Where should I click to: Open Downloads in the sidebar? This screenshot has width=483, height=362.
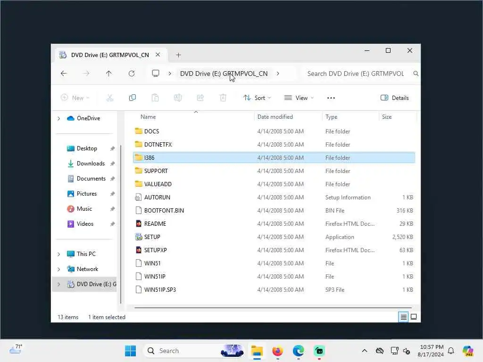(x=91, y=164)
